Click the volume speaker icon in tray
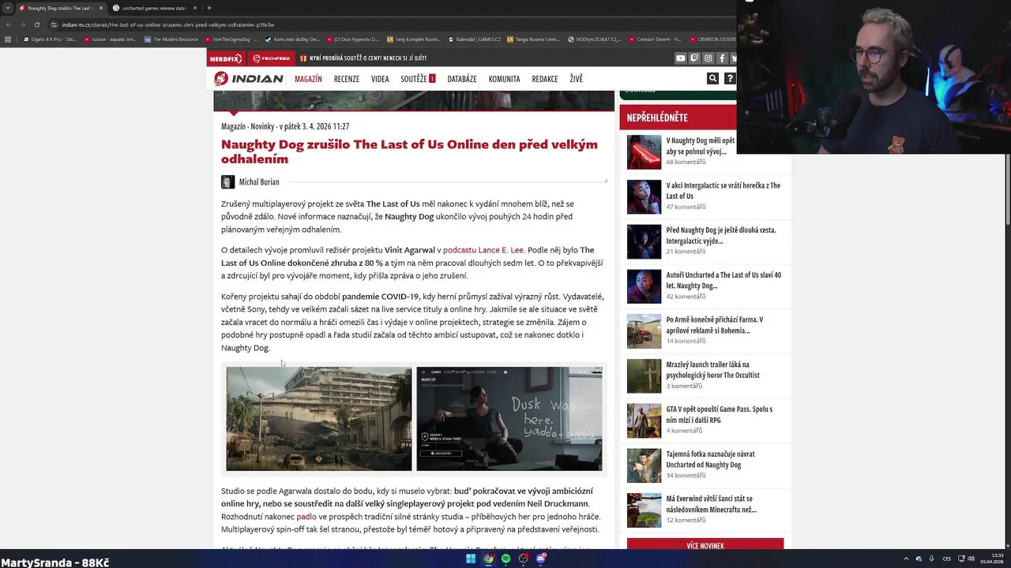This screenshot has height=568, width=1011. pyautogui.click(x=971, y=559)
